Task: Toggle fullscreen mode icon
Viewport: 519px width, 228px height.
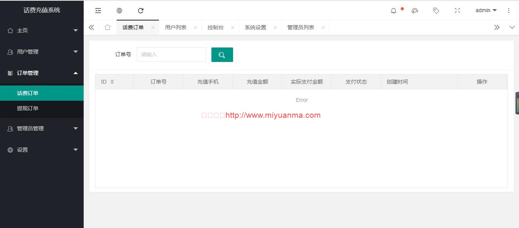Action: [457, 11]
